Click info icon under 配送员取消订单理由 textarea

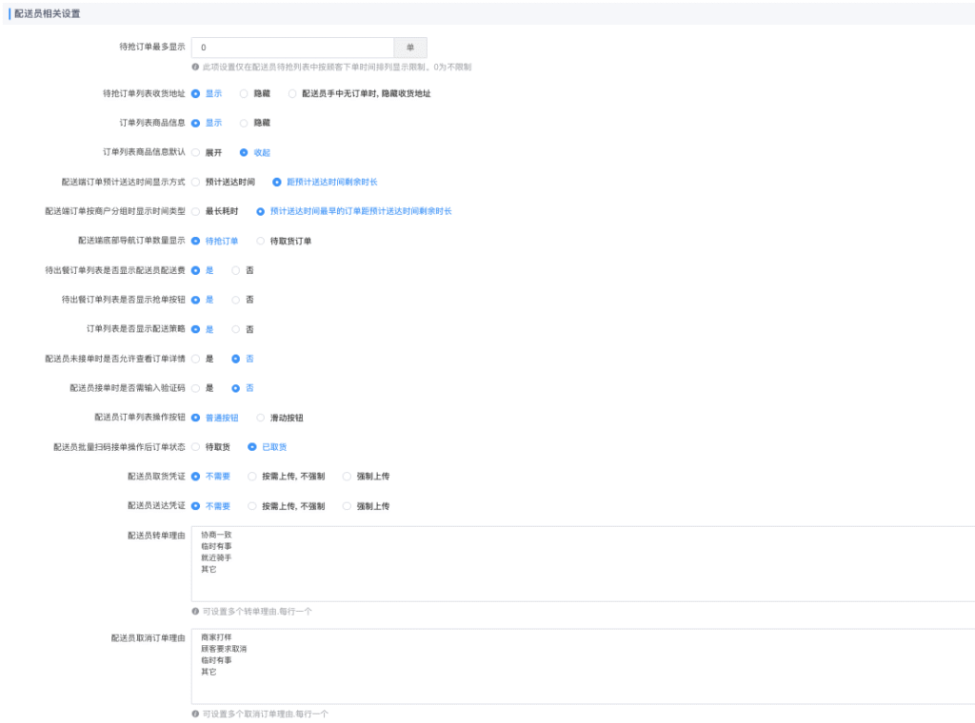(195, 713)
